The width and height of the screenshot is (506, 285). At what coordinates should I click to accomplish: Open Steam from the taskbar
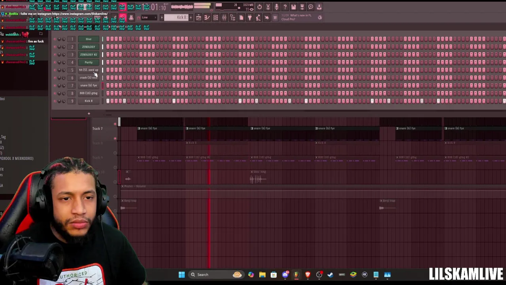pos(330,275)
